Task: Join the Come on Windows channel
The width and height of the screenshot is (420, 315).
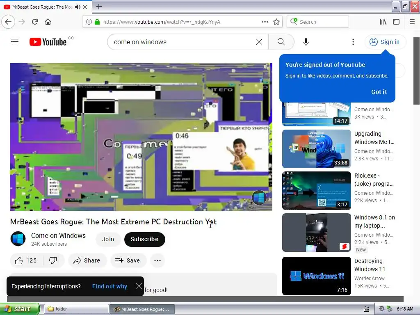Action: [108, 239]
